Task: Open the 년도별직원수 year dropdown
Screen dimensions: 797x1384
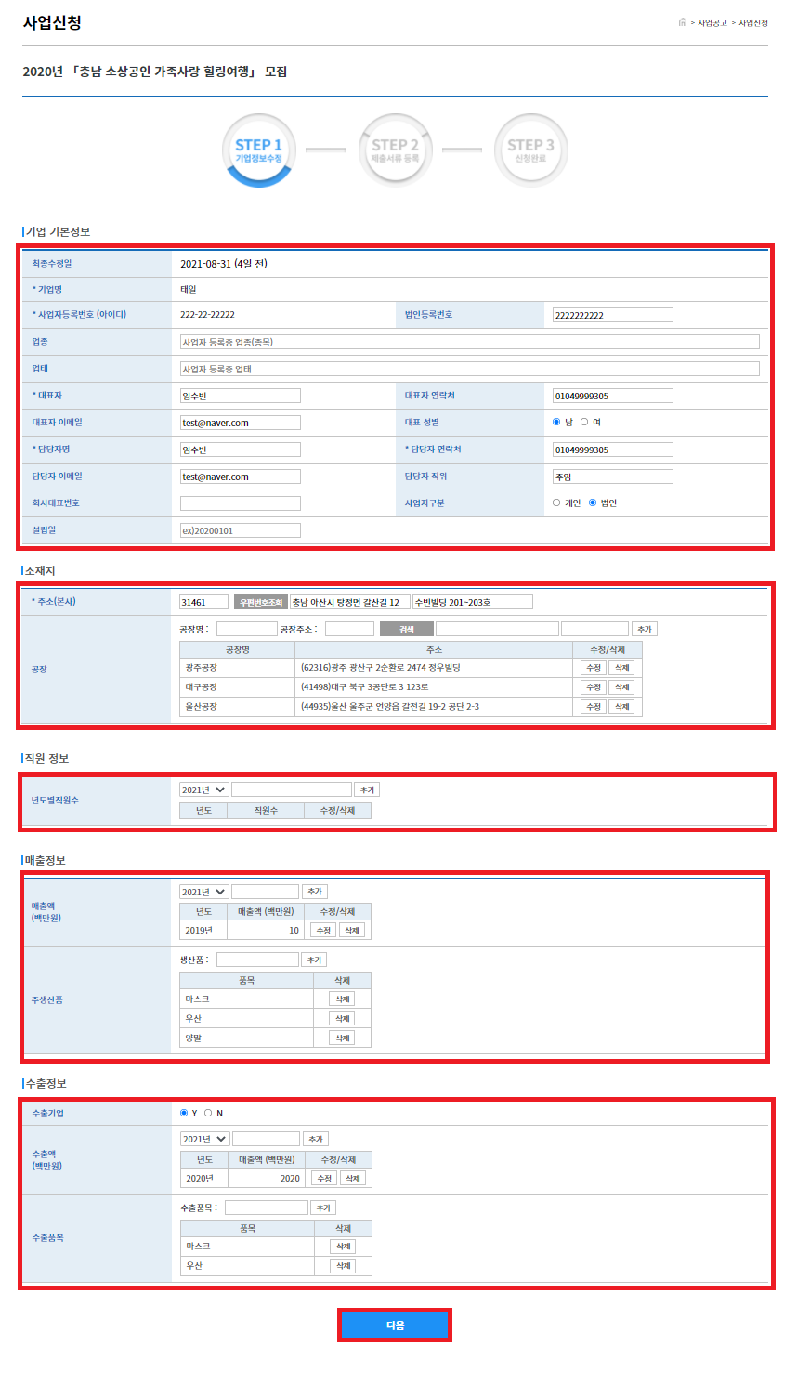Action: (203, 790)
